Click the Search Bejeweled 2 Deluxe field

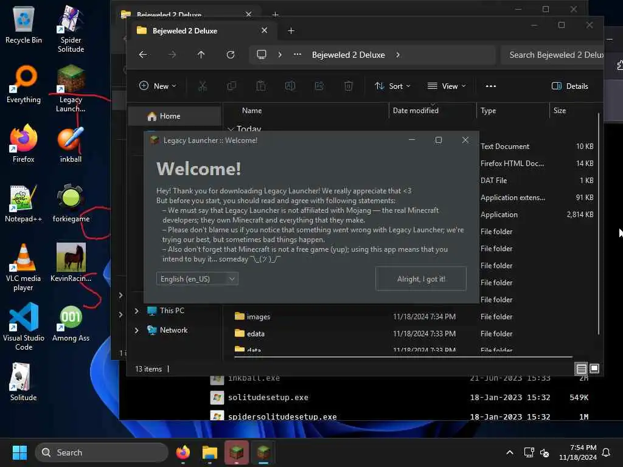pyautogui.click(x=553, y=55)
